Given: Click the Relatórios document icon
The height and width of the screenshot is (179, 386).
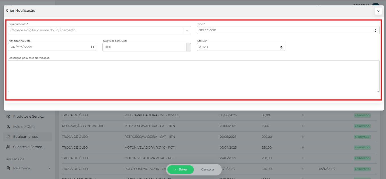Looking at the screenshot, I should (x=8, y=168).
